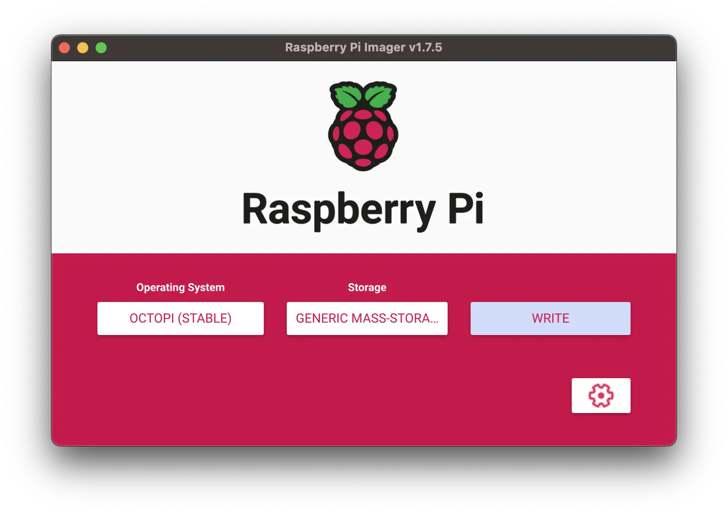The image size is (728, 514).
Task: Start writing the OctoPi image
Action: click(x=550, y=318)
